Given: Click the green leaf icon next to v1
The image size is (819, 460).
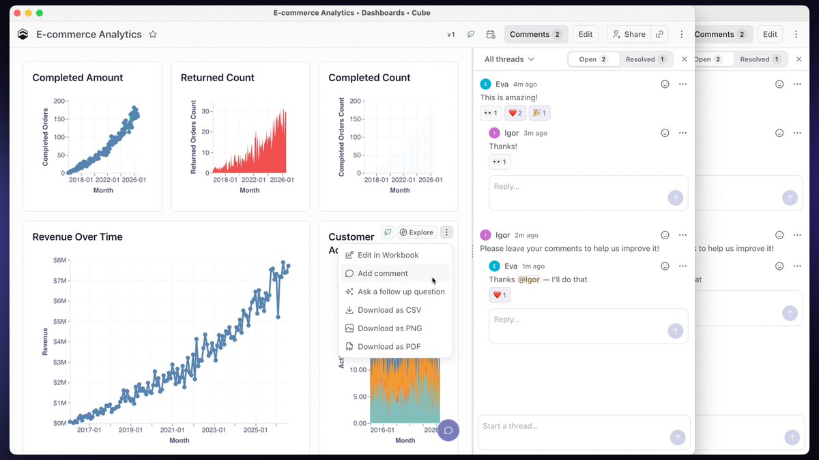Looking at the screenshot, I should (471, 34).
